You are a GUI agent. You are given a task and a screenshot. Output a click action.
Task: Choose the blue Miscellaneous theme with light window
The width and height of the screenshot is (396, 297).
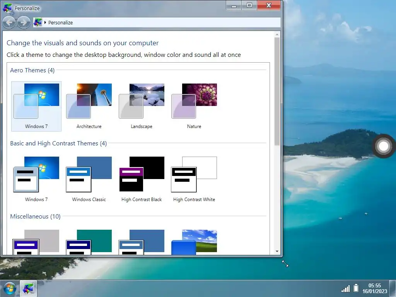[x=142, y=242]
